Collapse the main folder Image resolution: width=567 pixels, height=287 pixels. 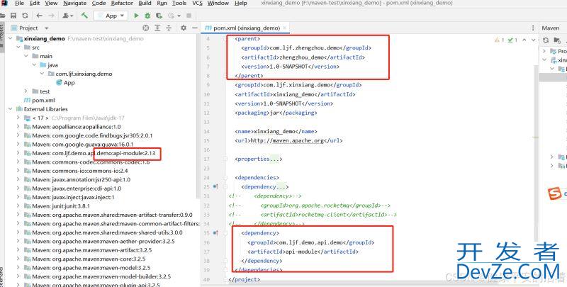[x=26, y=56]
